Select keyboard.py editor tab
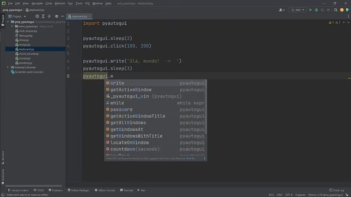The image size is (351, 197). coord(78,16)
